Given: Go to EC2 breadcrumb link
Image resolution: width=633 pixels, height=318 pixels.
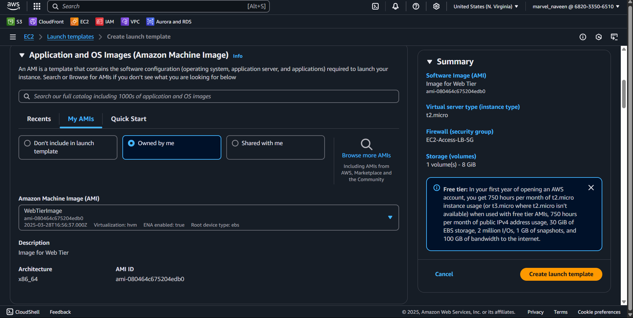Looking at the screenshot, I should 29,37.
